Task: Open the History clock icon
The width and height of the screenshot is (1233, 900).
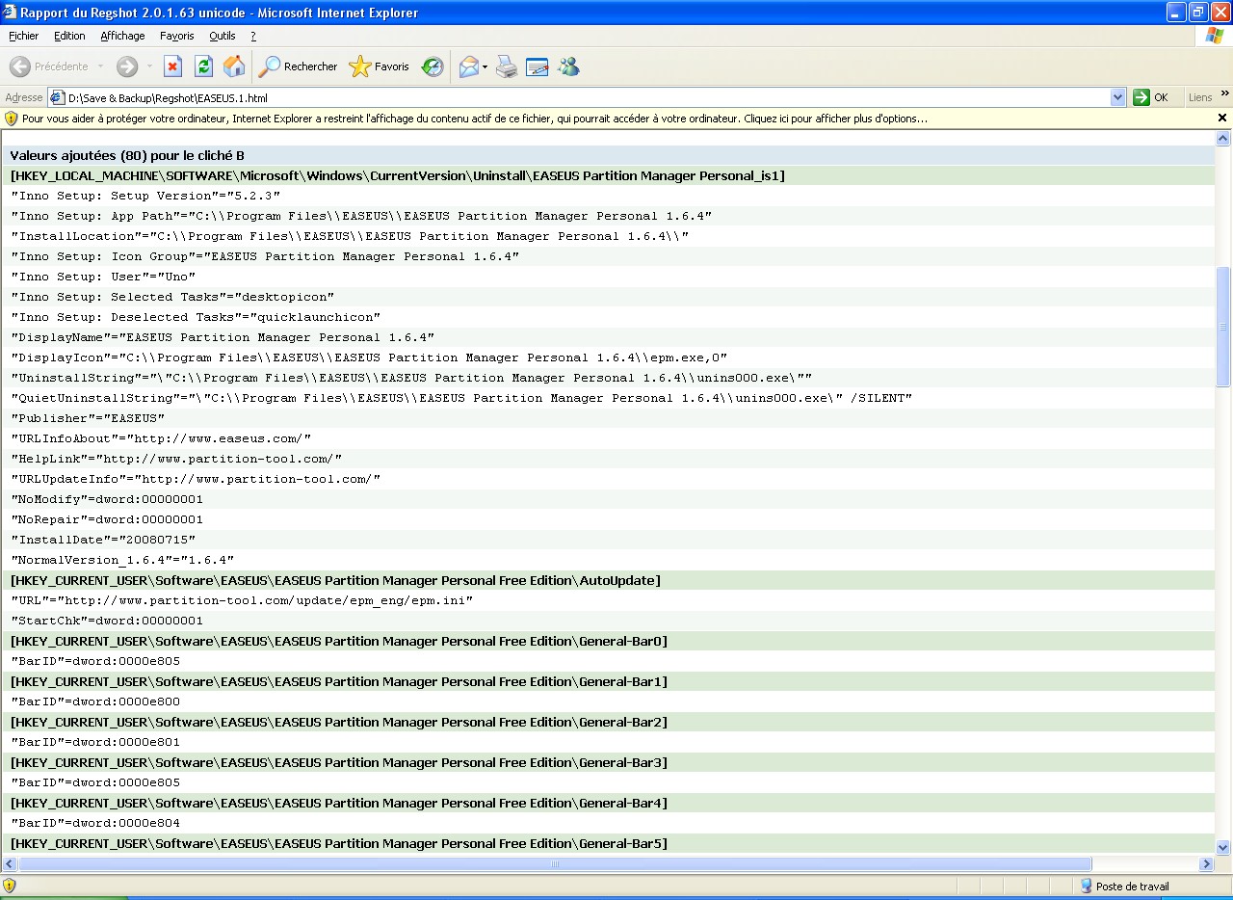Action: pyautogui.click(x=433, y=66)
